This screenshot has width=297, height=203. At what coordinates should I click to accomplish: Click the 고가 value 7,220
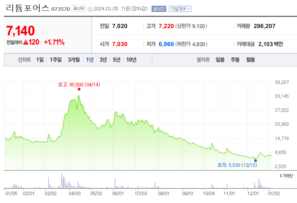(x=166, y=26)
